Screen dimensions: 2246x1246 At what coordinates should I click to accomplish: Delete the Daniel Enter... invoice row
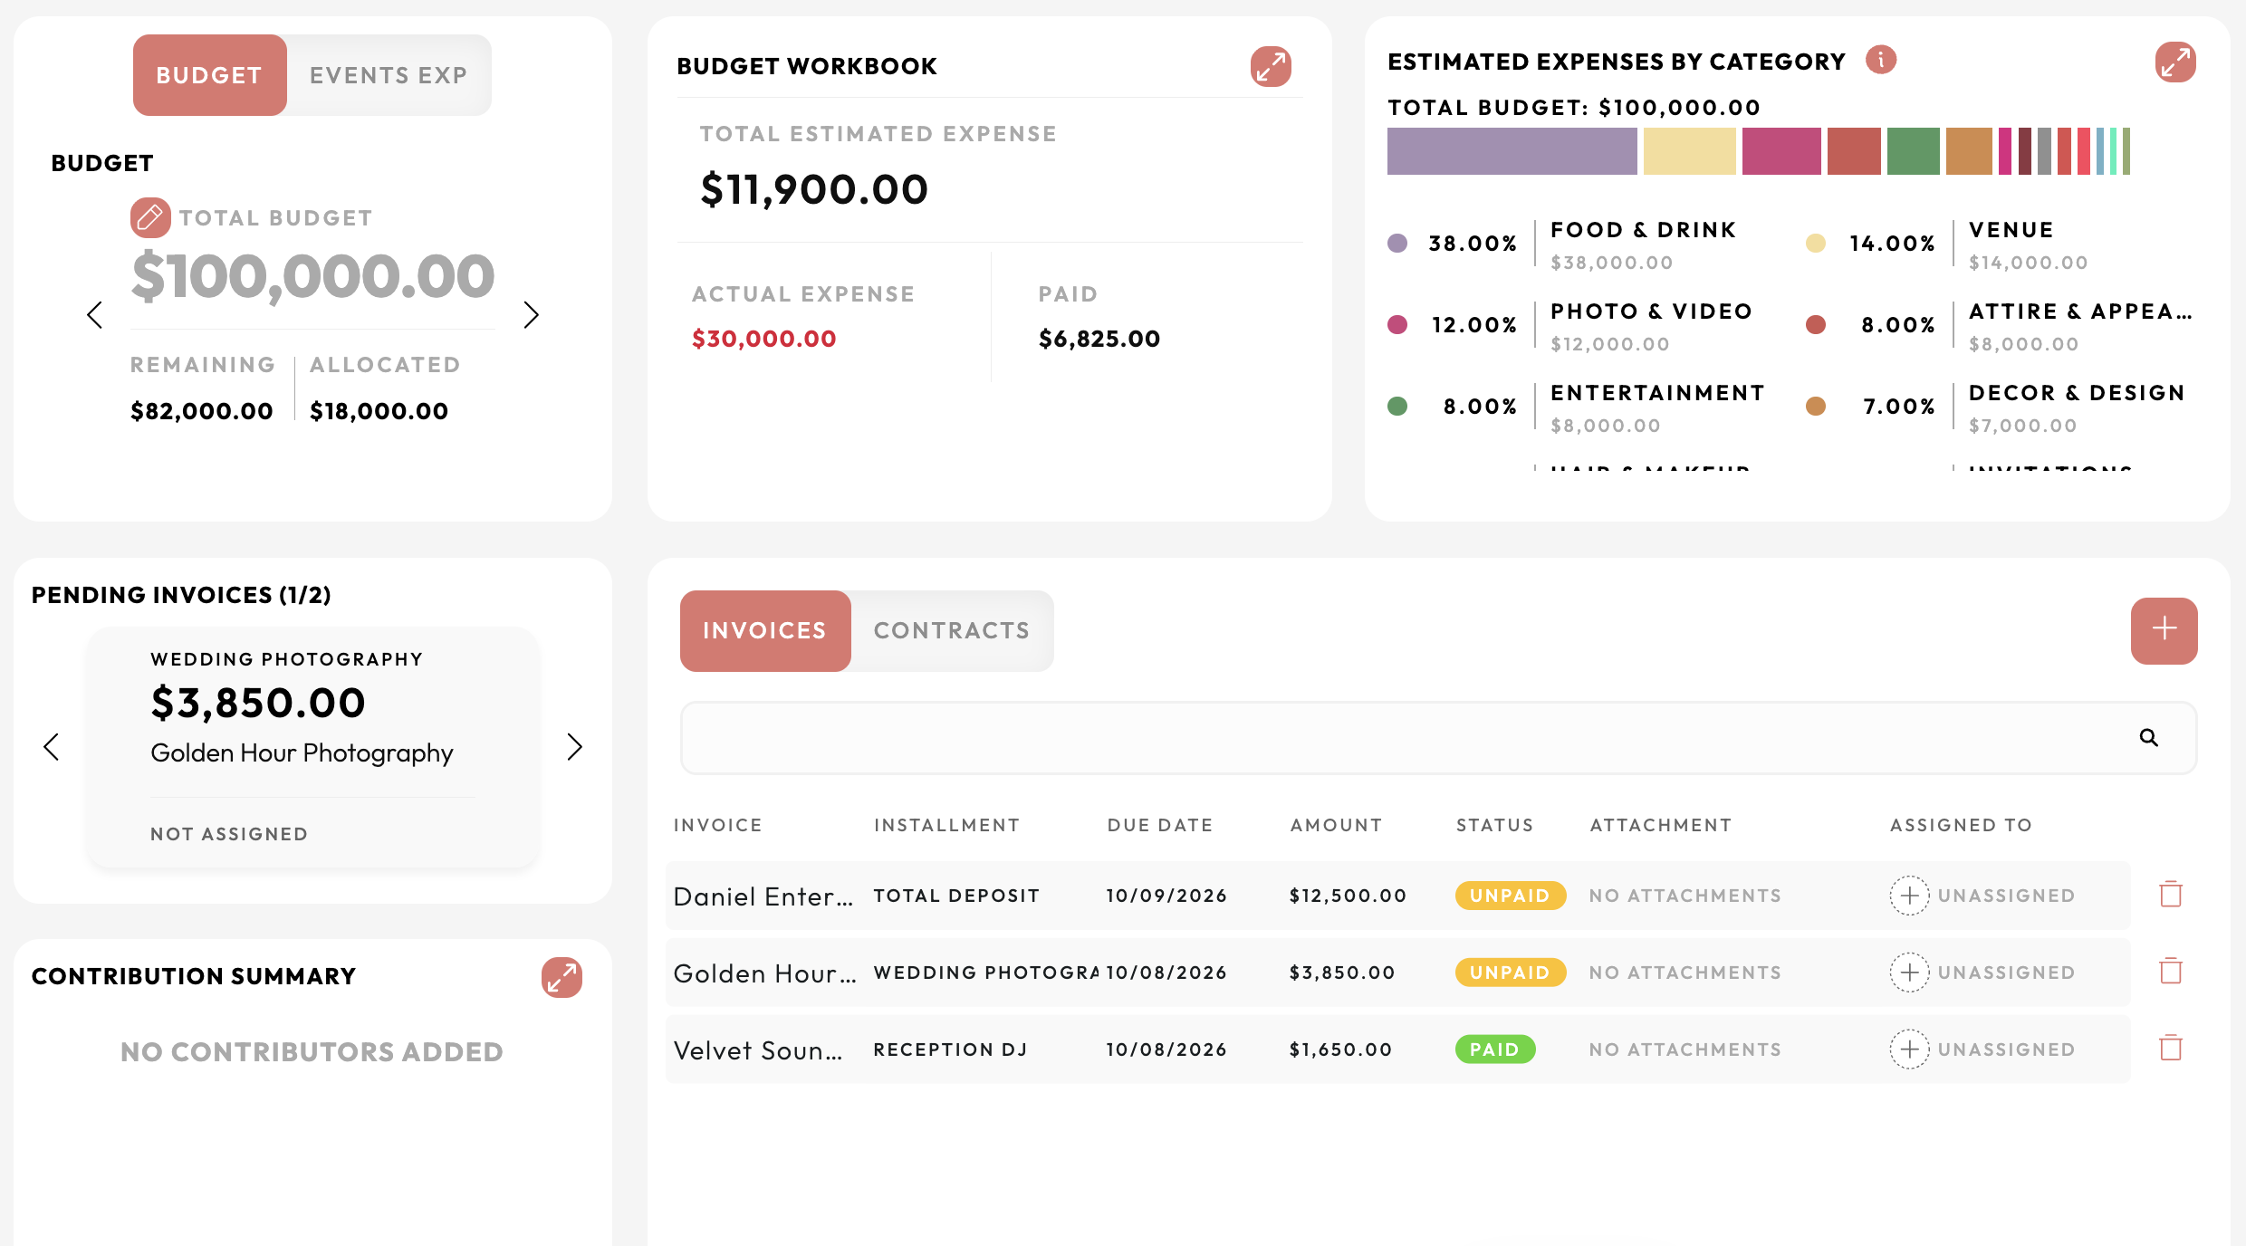(x=2171, y=895)
